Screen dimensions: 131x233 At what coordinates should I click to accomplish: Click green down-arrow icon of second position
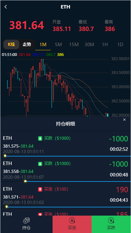pos(40,164)
